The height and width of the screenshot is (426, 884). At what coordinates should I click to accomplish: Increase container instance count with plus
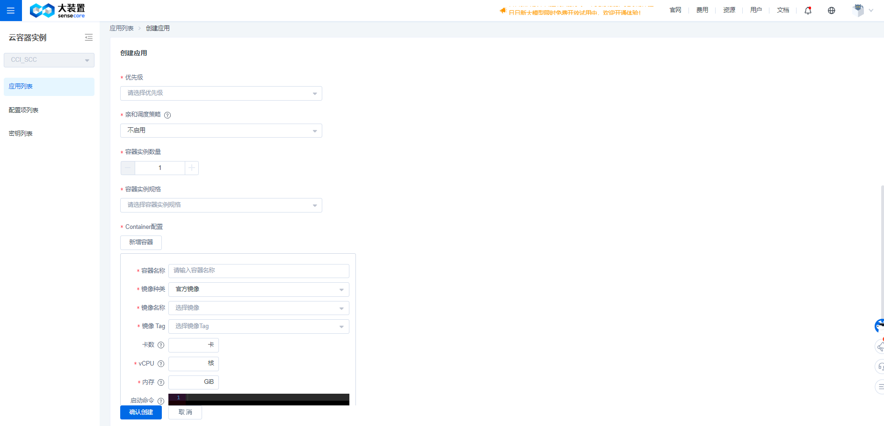pos(192,168)
